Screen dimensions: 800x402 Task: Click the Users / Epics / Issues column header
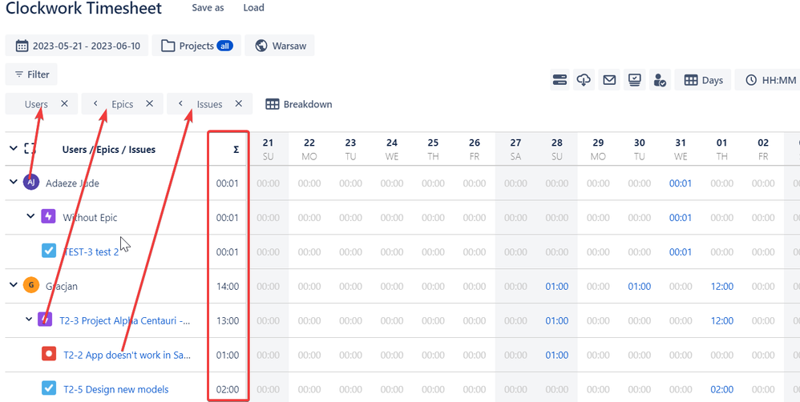point(109,150)
